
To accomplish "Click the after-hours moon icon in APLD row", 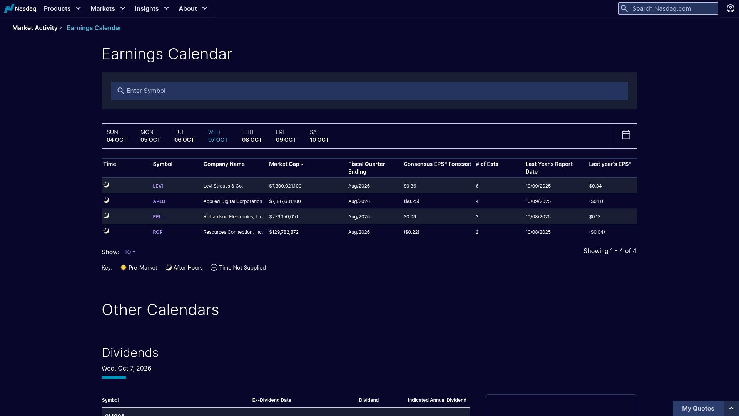I will point(106,200).
